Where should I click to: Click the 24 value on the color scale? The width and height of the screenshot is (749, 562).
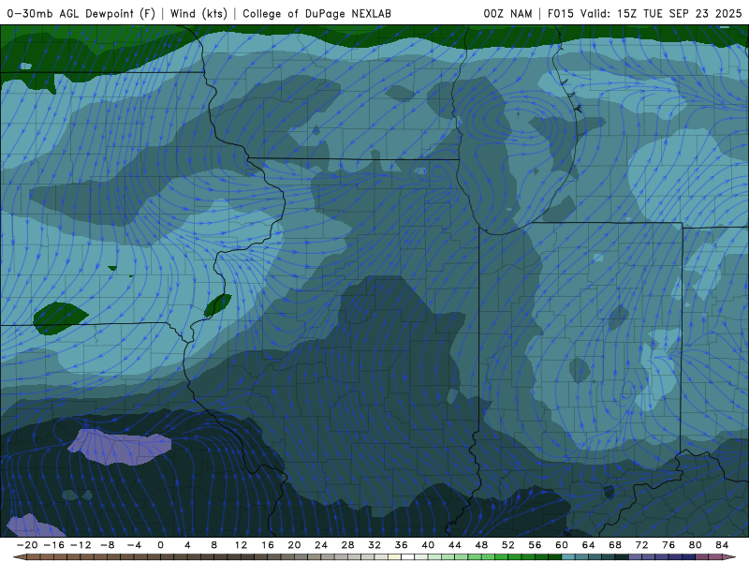click(321, 545)
